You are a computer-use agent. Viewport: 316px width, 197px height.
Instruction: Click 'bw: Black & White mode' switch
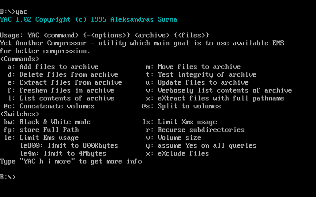[x=47, y=122]
